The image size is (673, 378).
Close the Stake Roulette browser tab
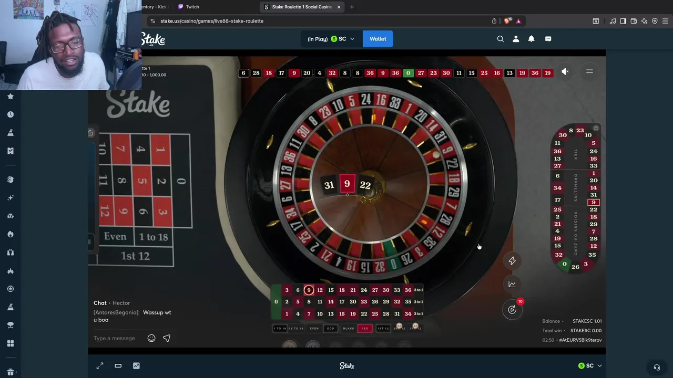339,7
